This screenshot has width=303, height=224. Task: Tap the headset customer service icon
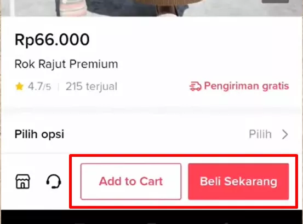[54, 181]
